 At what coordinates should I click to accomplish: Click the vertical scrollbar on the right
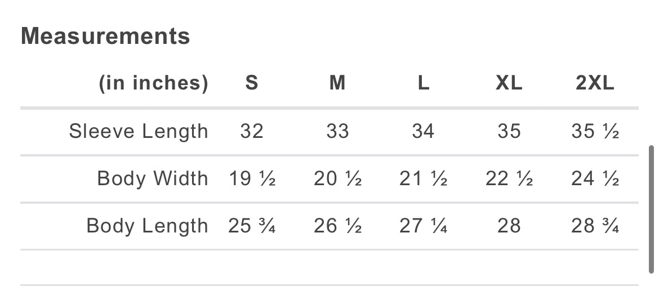pos(652,209)
